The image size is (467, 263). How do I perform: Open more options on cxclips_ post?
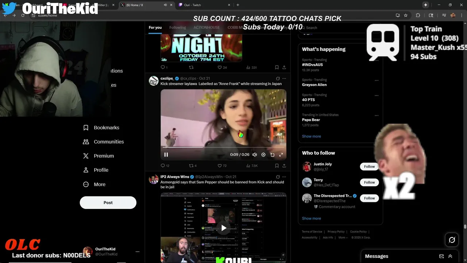pyautogui.click(x=284, y=79)
